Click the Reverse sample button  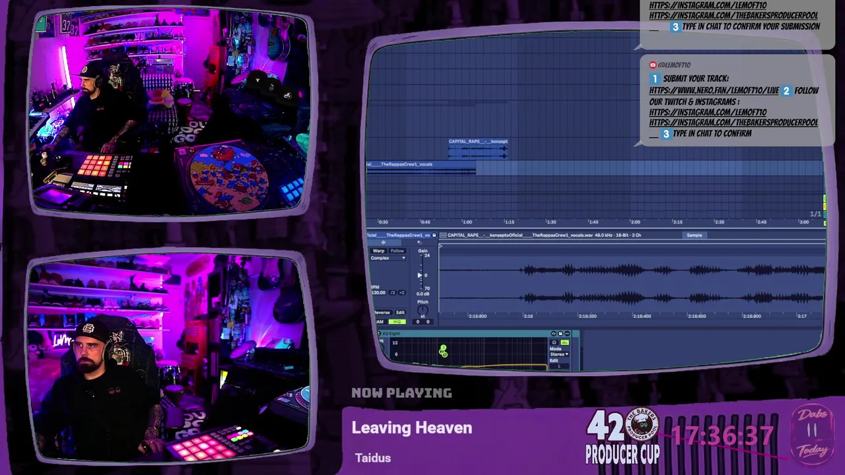coord(382,313)
